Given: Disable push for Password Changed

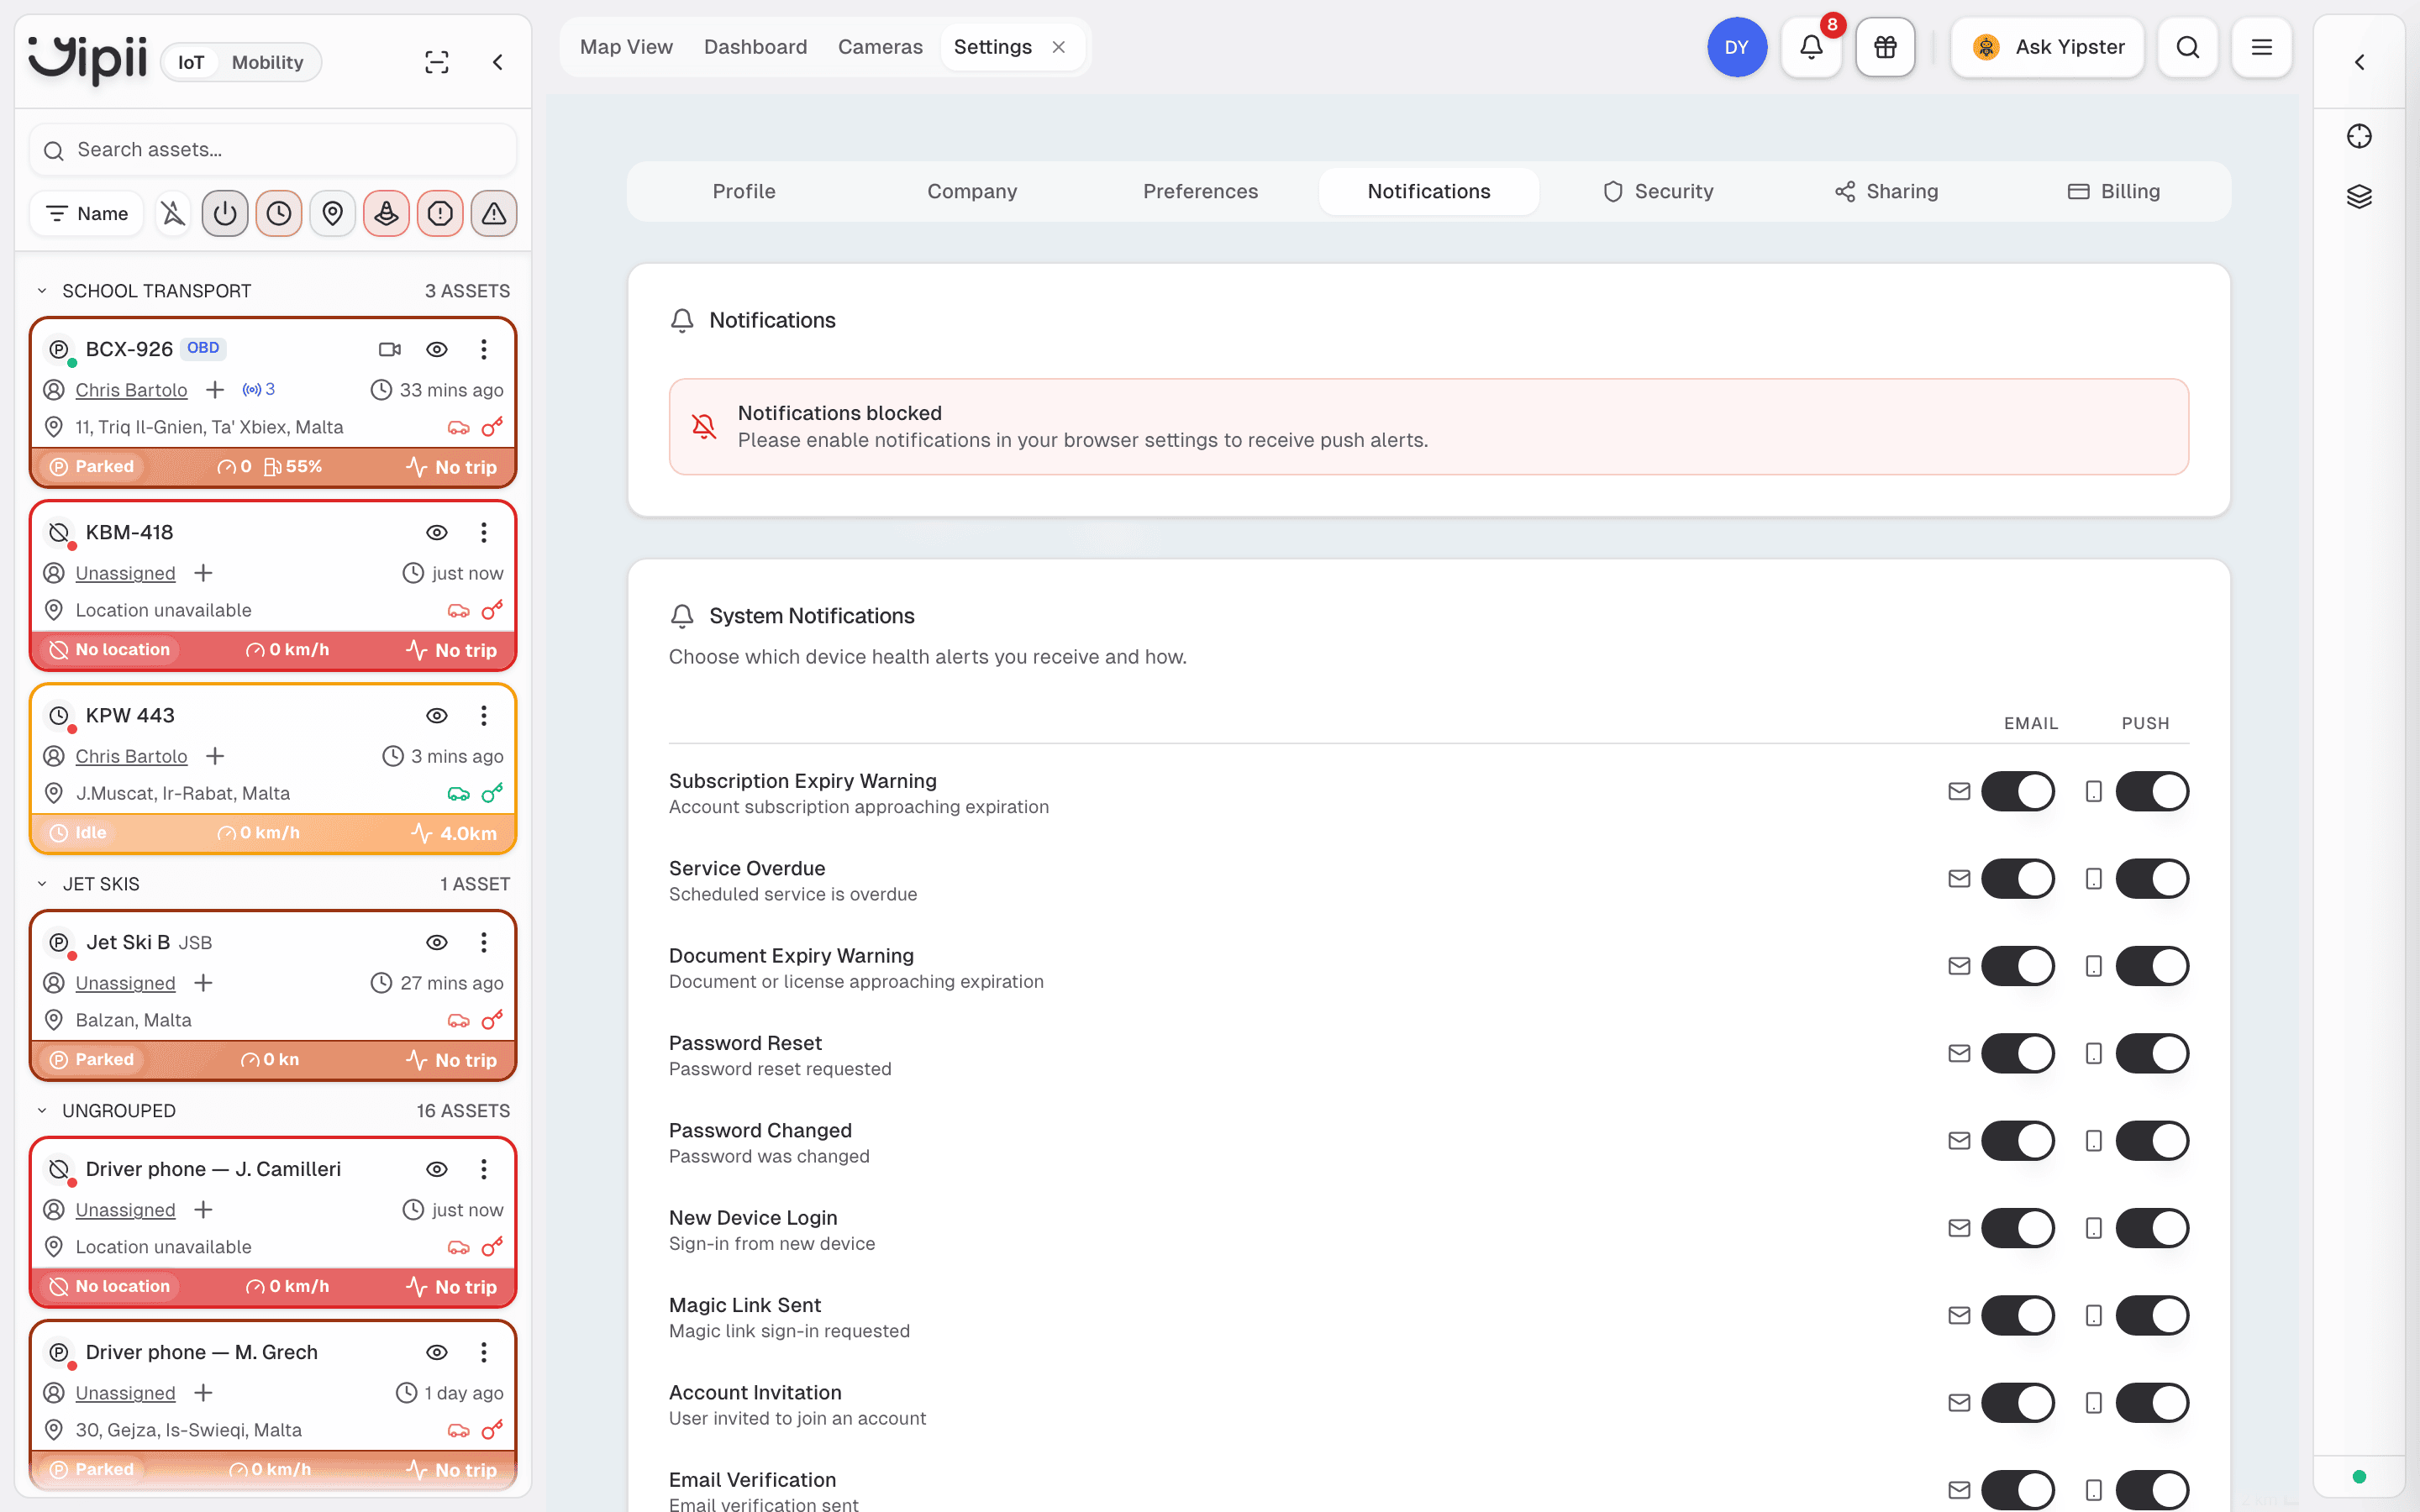Looking at the screenshot, I should (x=2152, y=1140).
